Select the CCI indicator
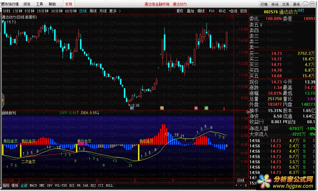The width and height of the screenshot is (318, 191). point(101,185)
